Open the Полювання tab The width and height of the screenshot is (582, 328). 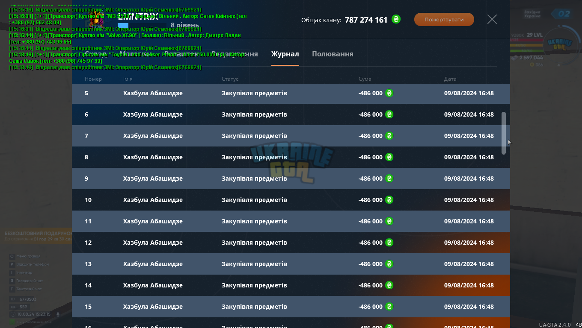click(333, 54)
